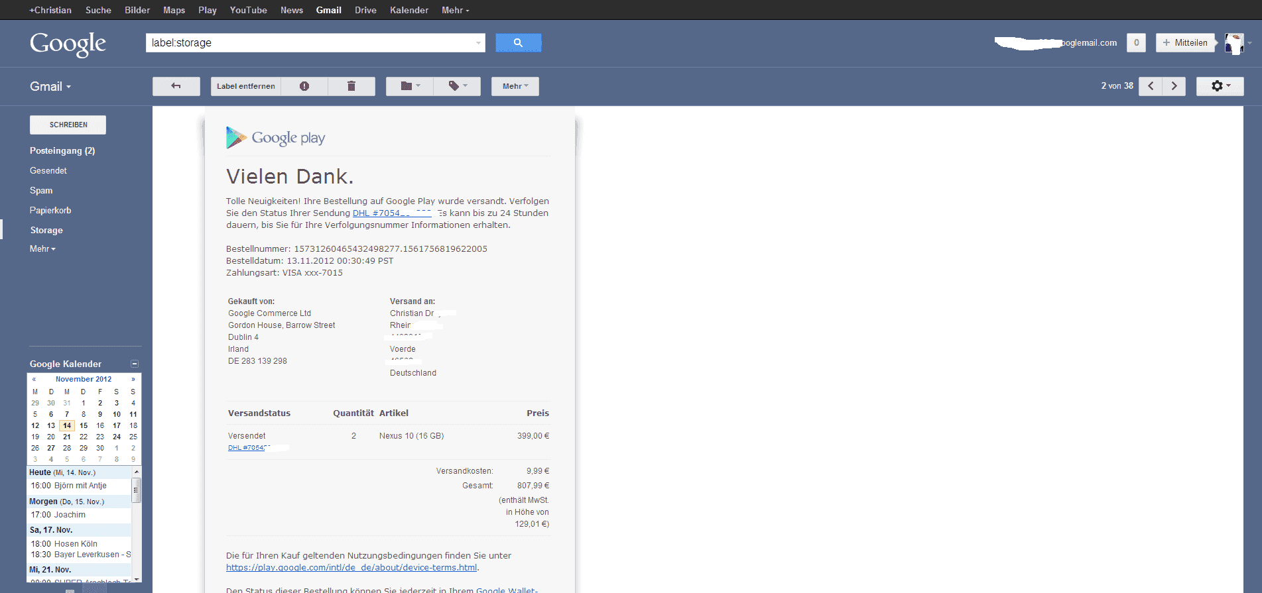
Task: Expand the Gmail dropdown menu
Action: click(x=50, y=86)
